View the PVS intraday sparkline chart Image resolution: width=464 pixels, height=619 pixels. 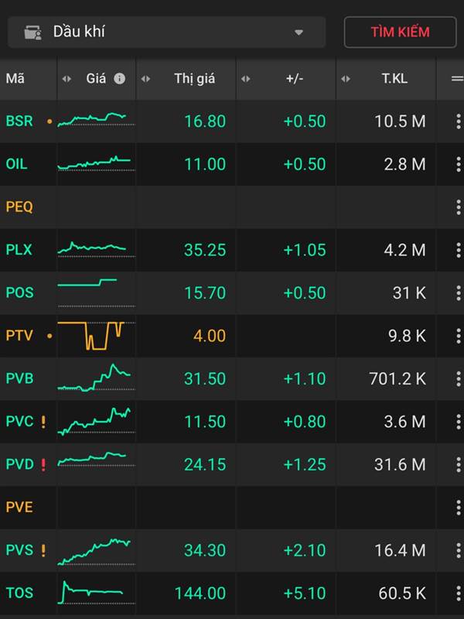[x=96, y=551]
